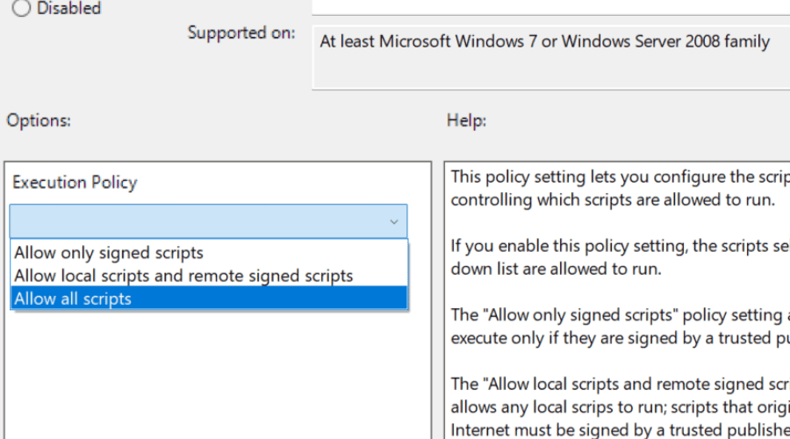790x439 pixels.
Task: Click the "Help:" heading
Action: (466, 120)
